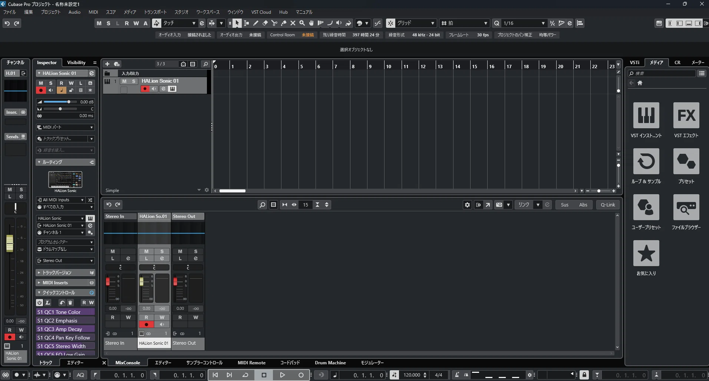Click the Media rack home icon
The width and height of the screenshot is (709, 381).
(640, 83)
